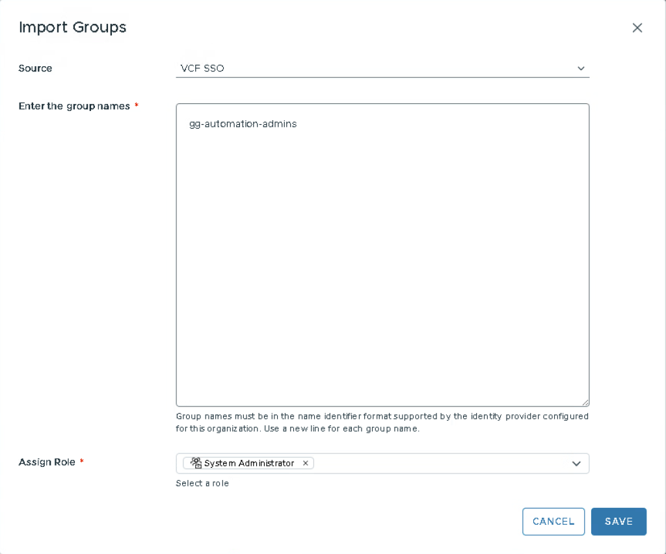This screenshot has height=554, width=666.
Task: Click the red asterisk beside Assign Role
Action: [82, 462]
